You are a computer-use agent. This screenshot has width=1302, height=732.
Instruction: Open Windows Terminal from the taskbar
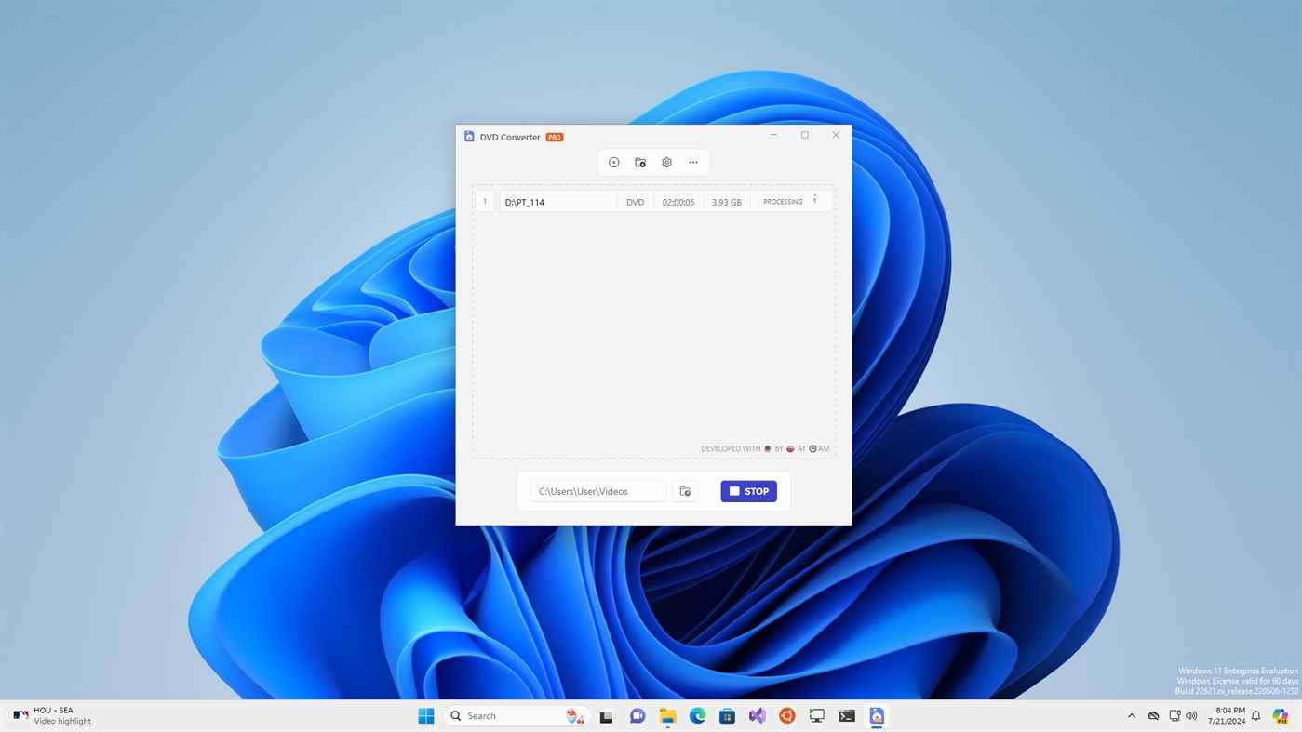click(x=846, y=715)
